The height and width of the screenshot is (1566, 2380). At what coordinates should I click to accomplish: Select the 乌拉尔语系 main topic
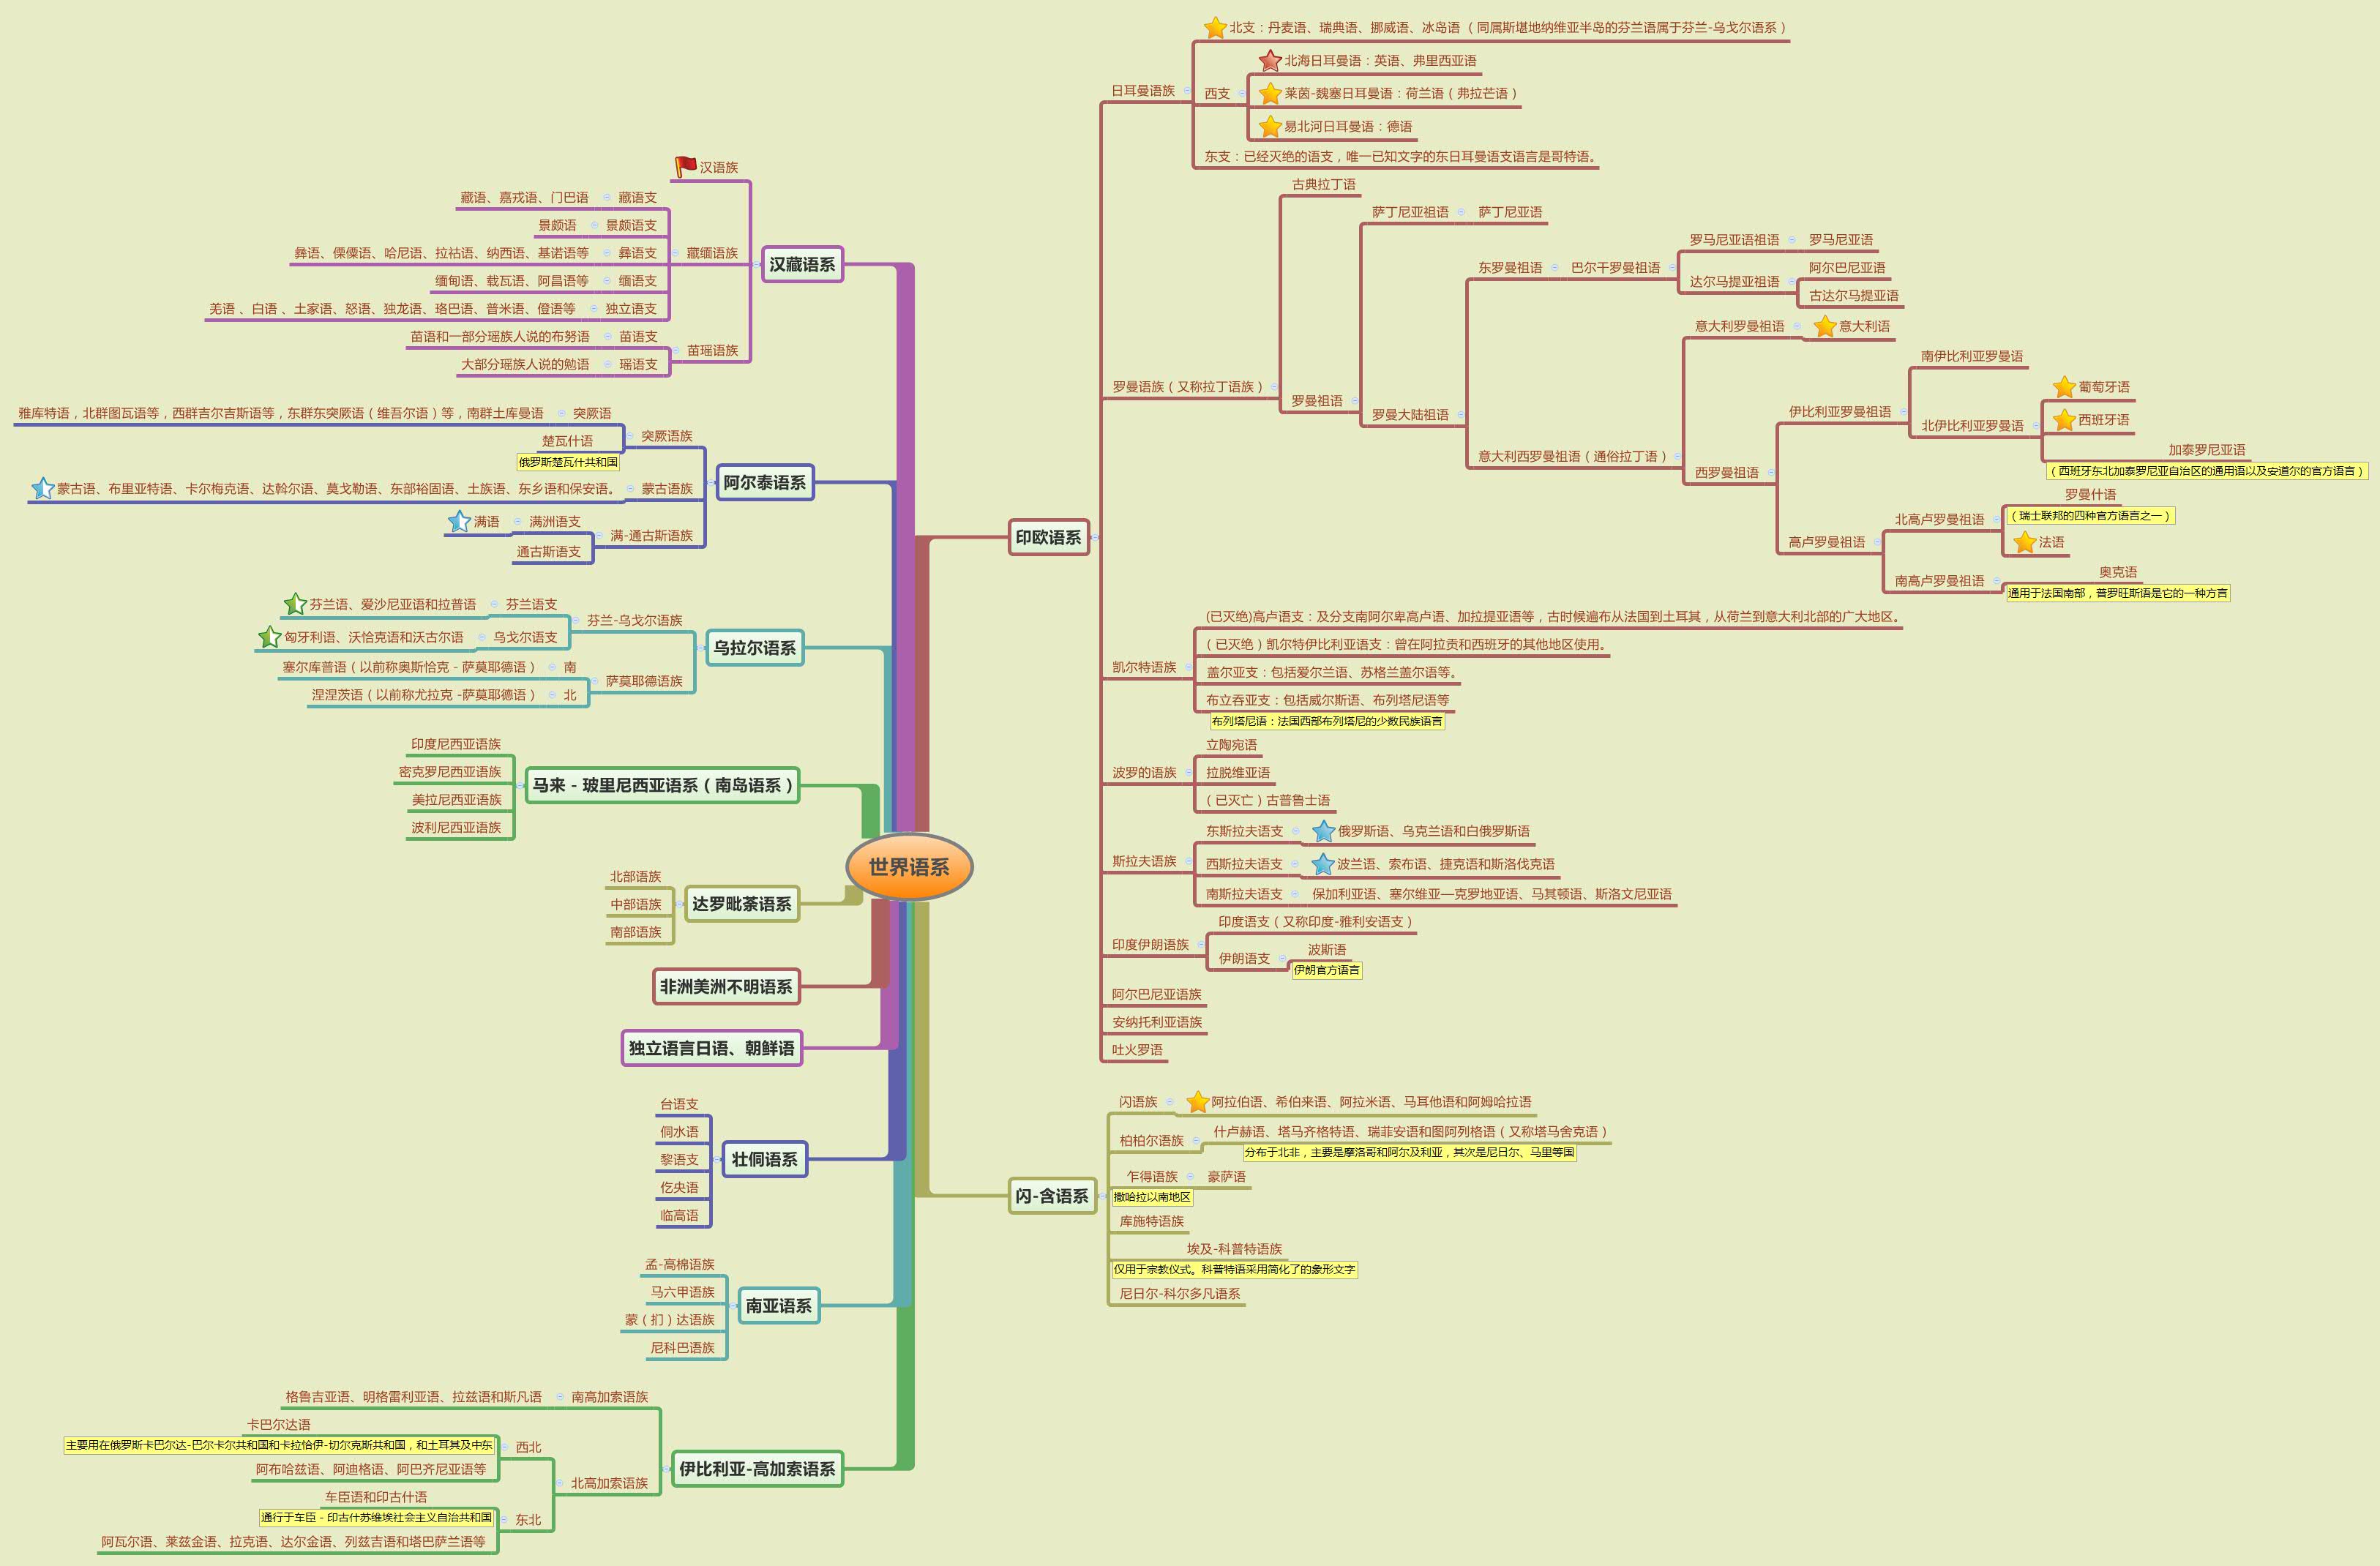click(x=754, y=648)
